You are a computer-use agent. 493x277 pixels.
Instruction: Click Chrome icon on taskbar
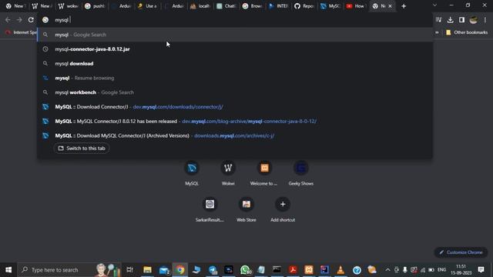(x=180, y=270)
